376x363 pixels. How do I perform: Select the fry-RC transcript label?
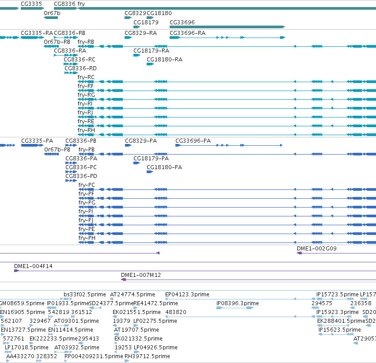click(86, 77)
